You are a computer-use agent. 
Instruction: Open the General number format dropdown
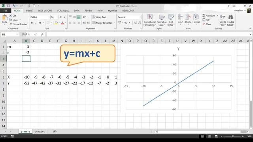click(x=140, y=17)
